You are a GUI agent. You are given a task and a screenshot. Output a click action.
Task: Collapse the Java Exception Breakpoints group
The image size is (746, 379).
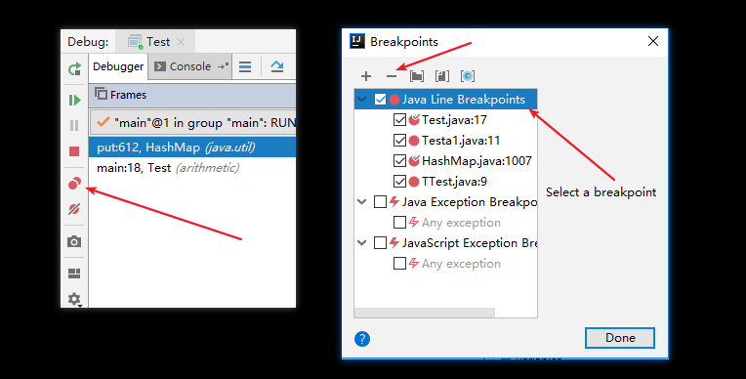(362, 202)
